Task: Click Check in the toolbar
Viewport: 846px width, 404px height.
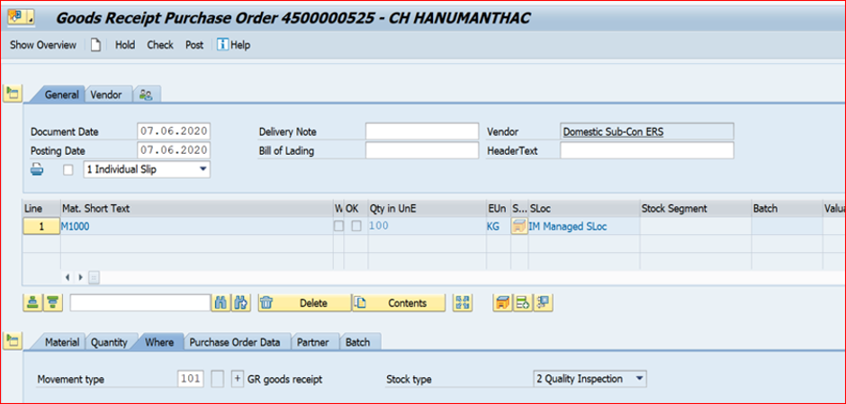Action: pyautogui.click(x=160, y=45)
